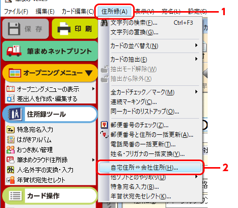The width and height of the screenshot is (238, 208).
Task: Open sidebar 年賀状宛先セレクト
Action: pos(41,180)
